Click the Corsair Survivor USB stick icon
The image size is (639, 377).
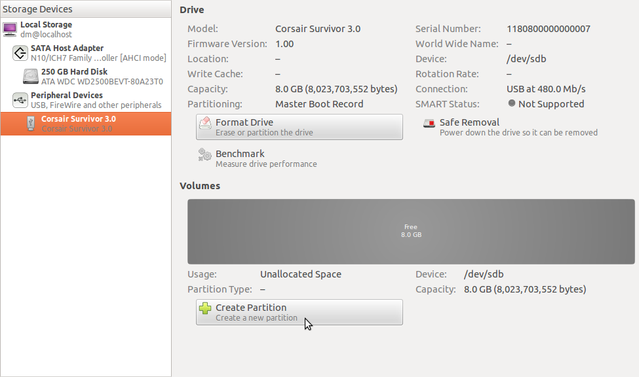click(x=31, y=124)
